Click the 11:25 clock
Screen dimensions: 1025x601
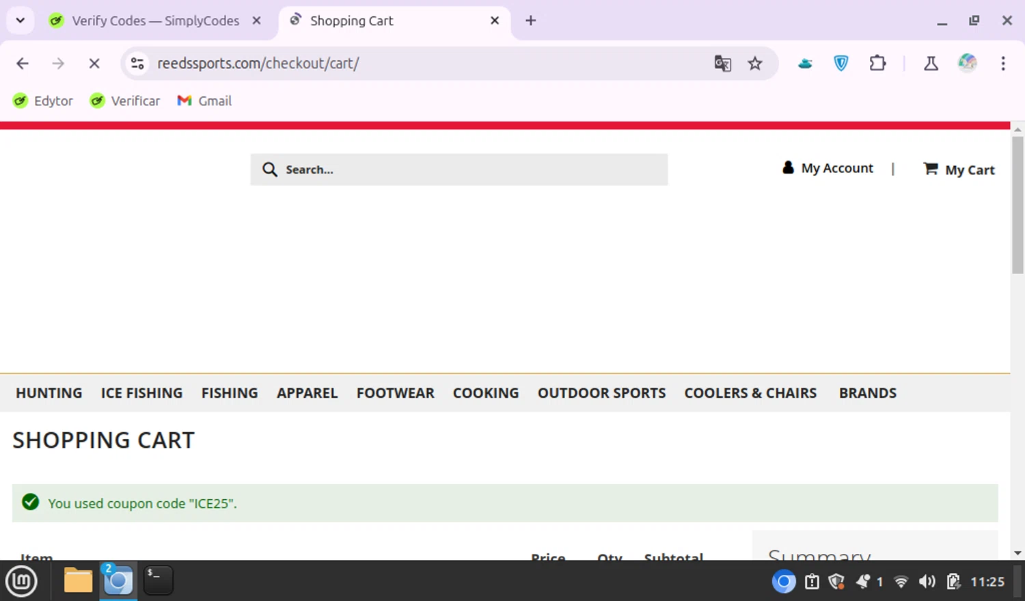point(987,582)
